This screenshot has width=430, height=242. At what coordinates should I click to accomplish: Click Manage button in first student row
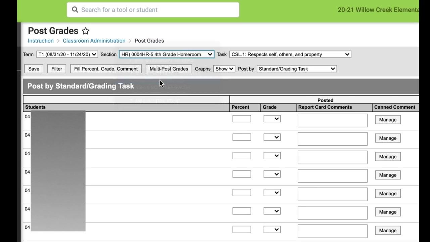388,120
